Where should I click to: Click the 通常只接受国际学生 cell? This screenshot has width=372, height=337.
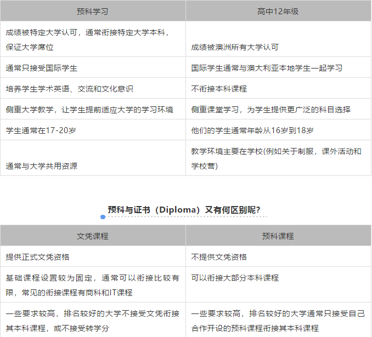[42, 68]
